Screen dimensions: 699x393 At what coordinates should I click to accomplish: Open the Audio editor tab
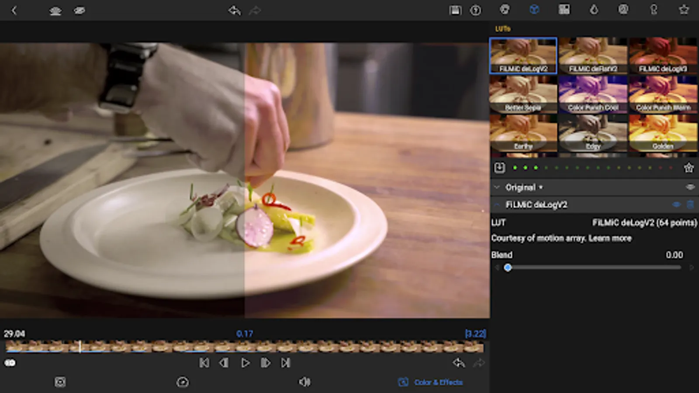(x=305, y=383)
